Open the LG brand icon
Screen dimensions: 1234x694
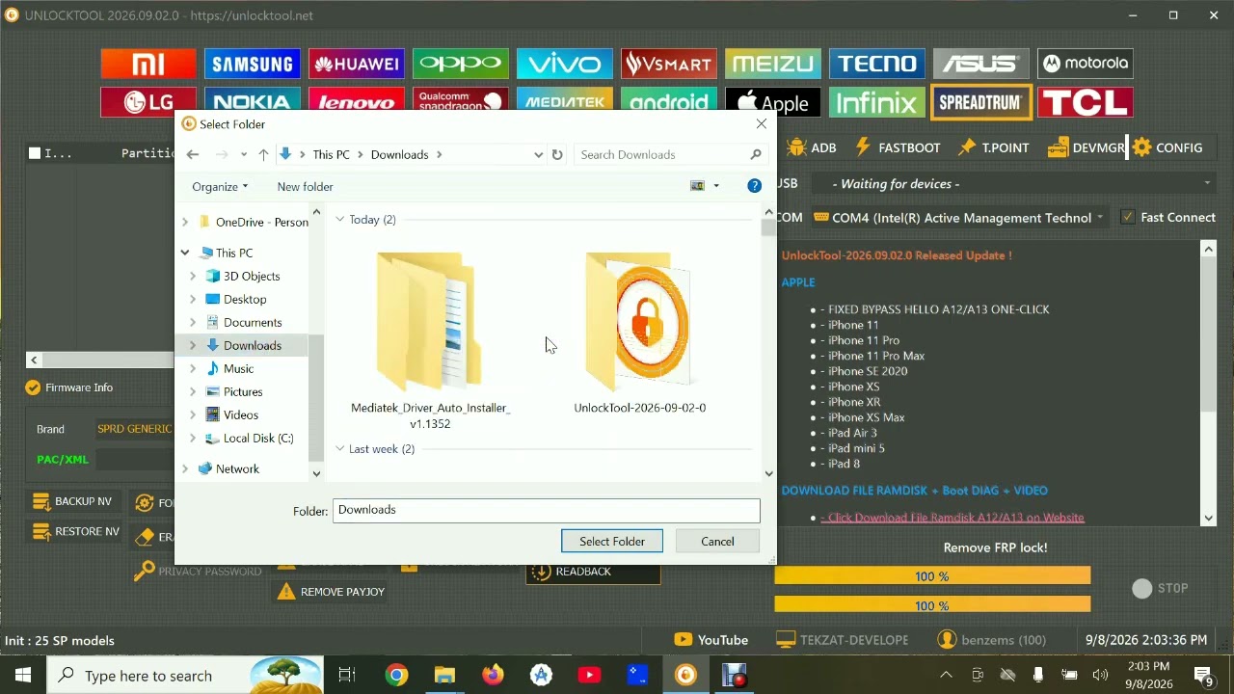pos(148,102)
